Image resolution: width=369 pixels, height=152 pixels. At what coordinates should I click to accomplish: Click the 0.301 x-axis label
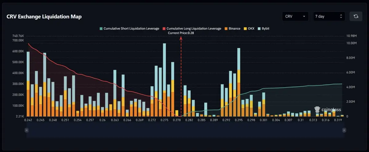(264, 120)
